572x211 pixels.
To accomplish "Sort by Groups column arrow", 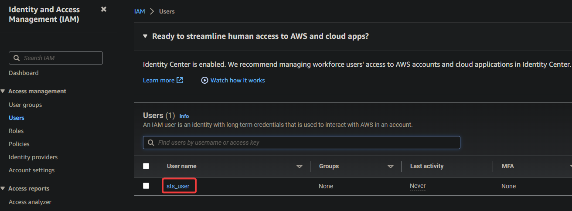I will pyautogui.click(x=391, y=167).
